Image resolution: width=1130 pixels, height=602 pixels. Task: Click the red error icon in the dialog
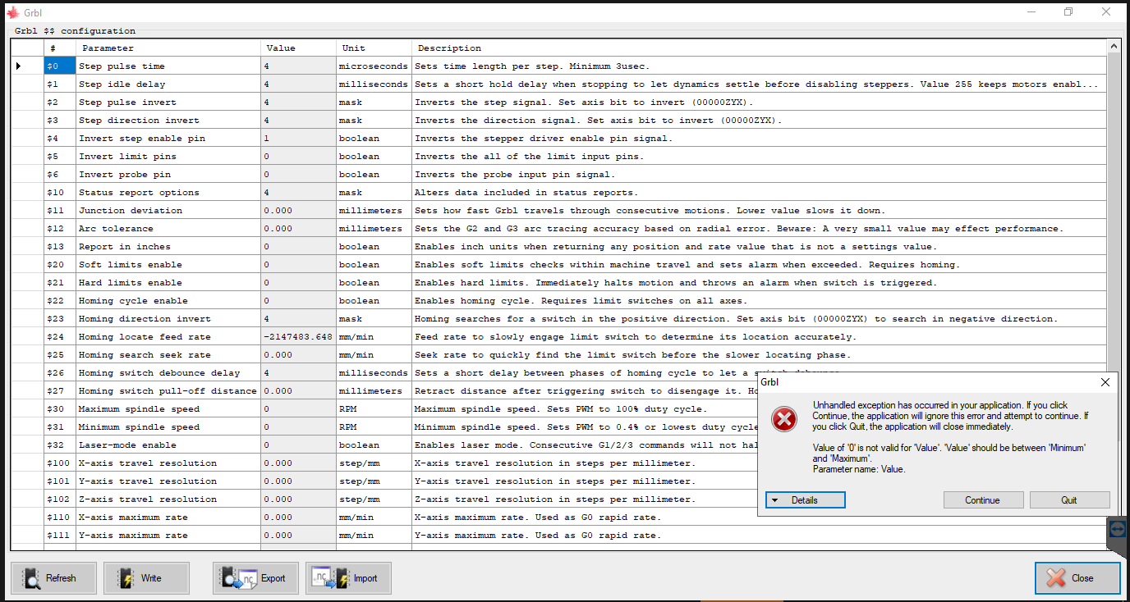pos(784,419)
